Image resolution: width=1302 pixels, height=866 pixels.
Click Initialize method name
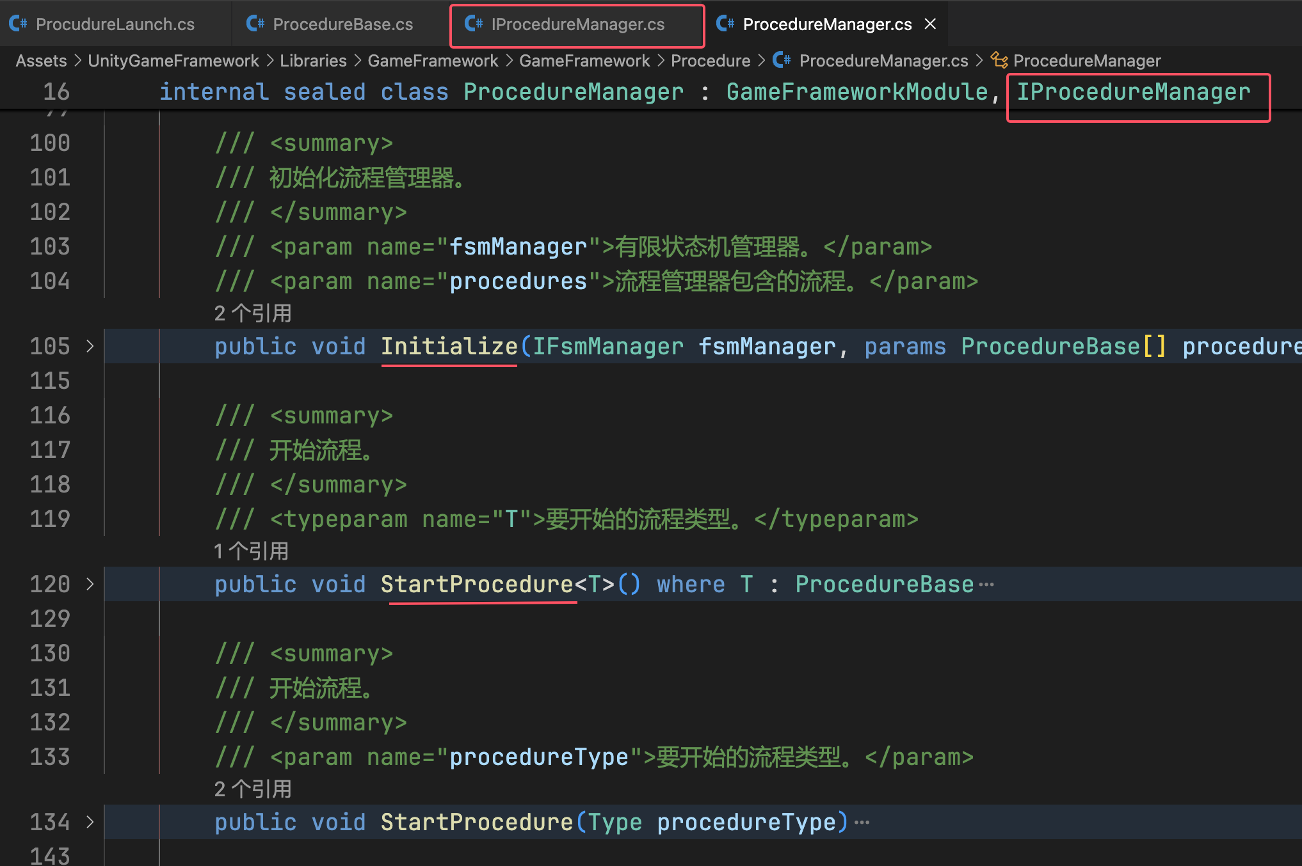click(x=449, y=346)
